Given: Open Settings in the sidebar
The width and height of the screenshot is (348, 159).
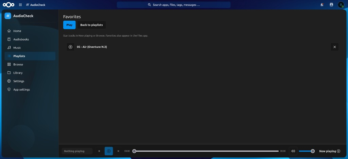Looking at the screenshot, I should pyautogui.click(x=30, y=81).
